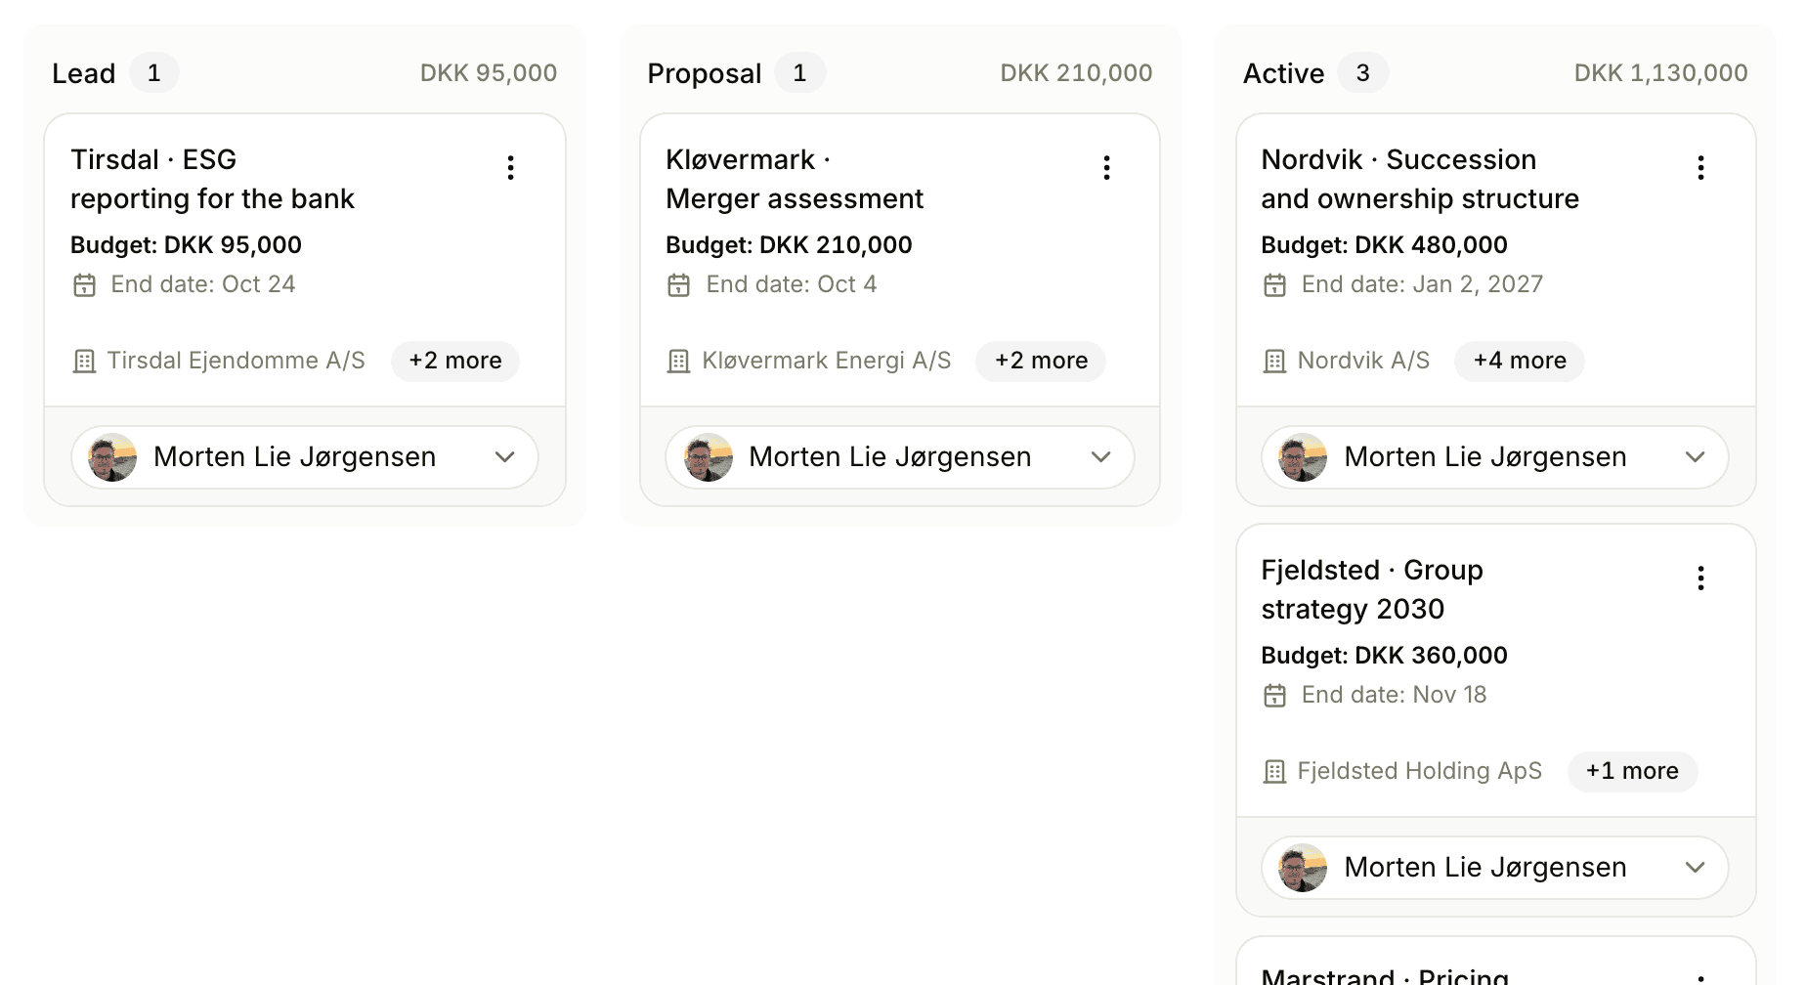Open the Tirsdal Ejendomme A/S company link
The width and height of the screenshot is (1806, 985).
coord(236,361)
